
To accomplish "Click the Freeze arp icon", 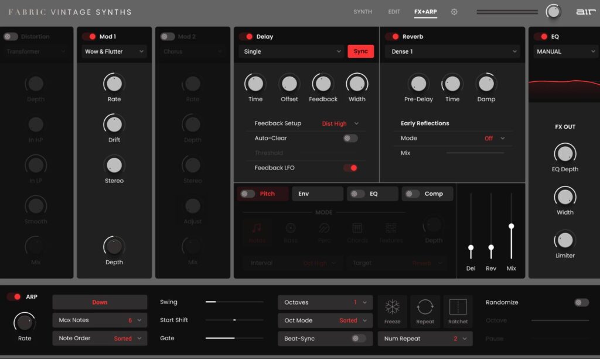I will 393,310.
